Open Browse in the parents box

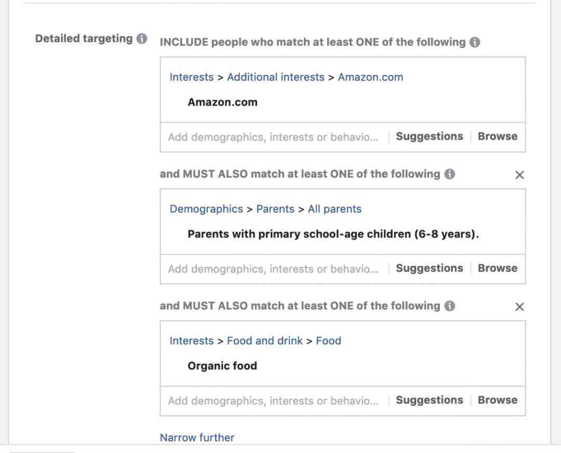click(x=498, y=269)
